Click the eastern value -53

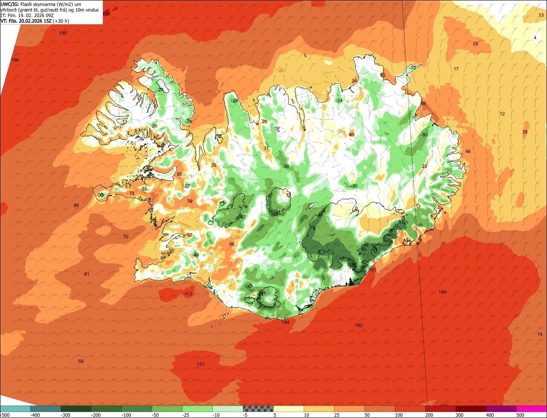[x=424, y=135]
